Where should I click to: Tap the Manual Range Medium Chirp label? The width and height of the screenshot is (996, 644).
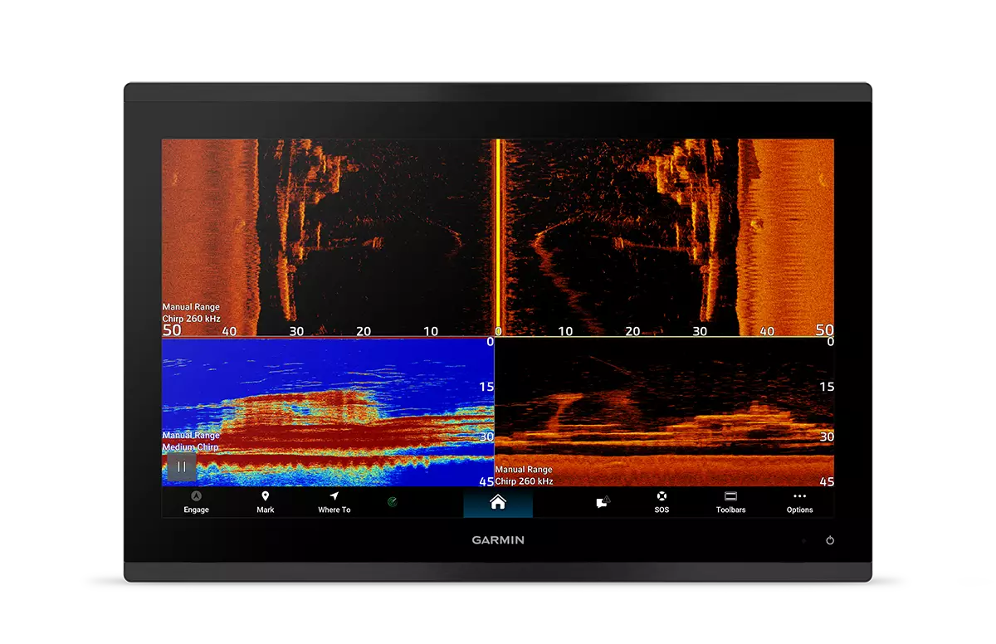pyautogui.click(x=191, y=441)
